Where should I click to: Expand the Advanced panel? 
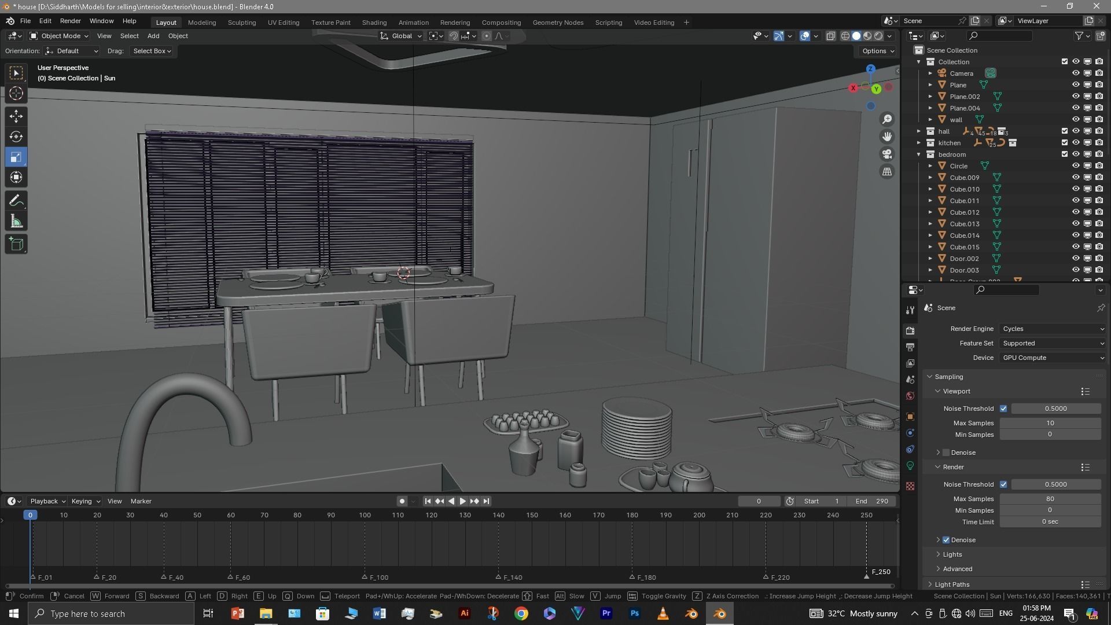coord(957,569)
